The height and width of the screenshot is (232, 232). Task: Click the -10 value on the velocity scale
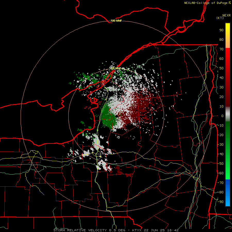point(220,126)
